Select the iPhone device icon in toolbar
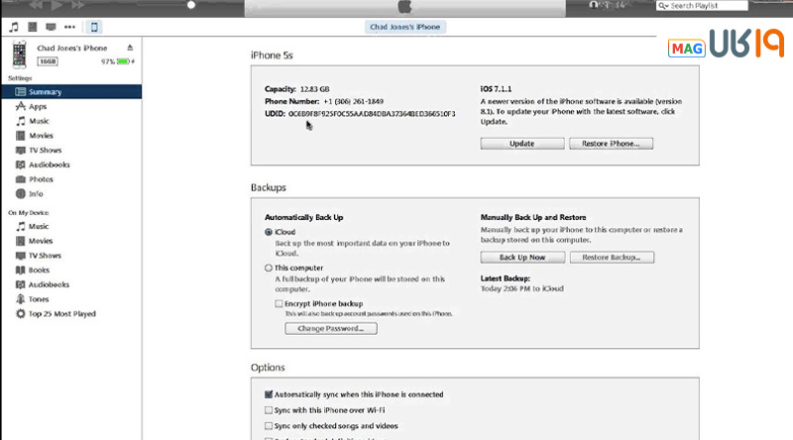The image size is (793, 440). click(x=94, y=26)
